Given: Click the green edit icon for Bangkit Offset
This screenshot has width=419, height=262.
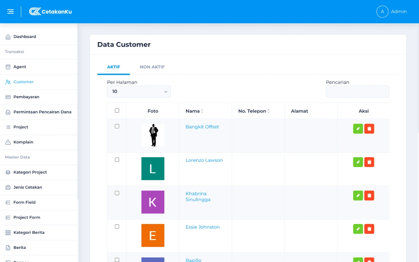Looking at the screenshot, I should (358, 129).
